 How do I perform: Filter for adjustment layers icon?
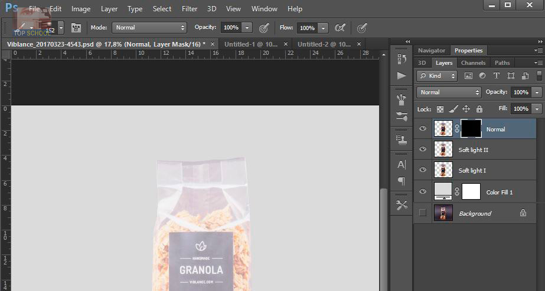[x=482, y=75]
